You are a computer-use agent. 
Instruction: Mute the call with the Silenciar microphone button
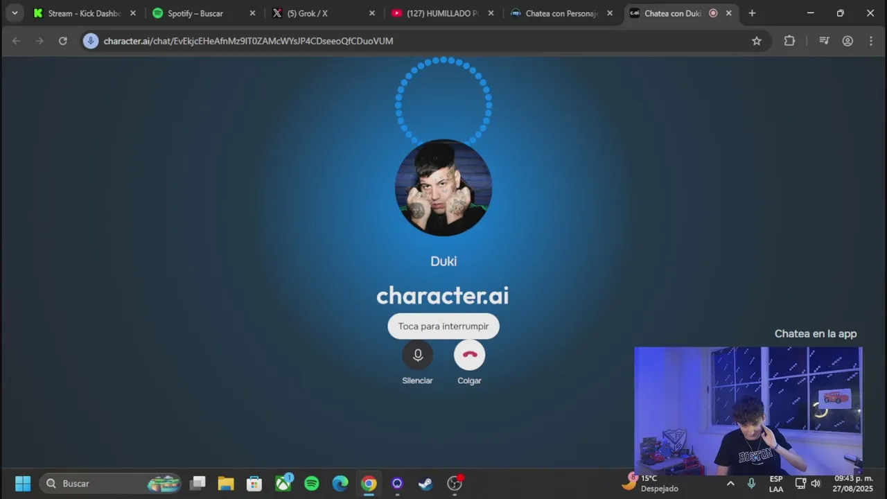[x=417, y=355]
